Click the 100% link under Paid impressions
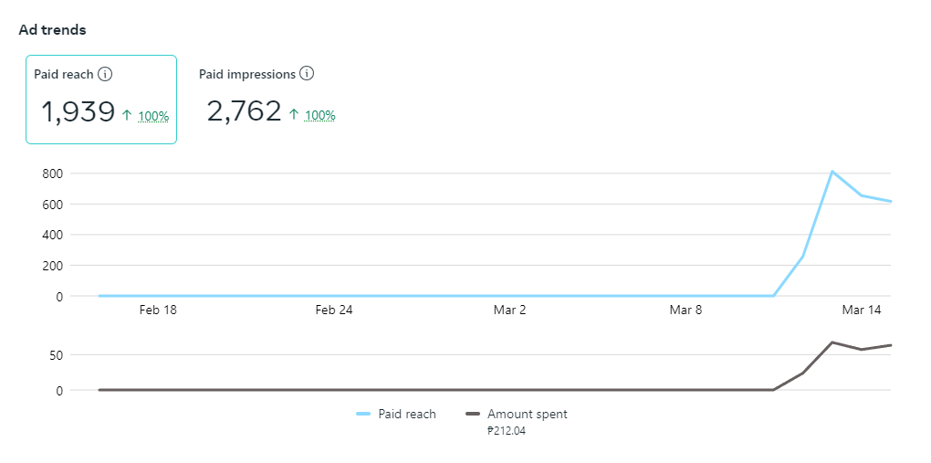Image resolution: width=931 pixels, height=463 pixels. [319, 116]
